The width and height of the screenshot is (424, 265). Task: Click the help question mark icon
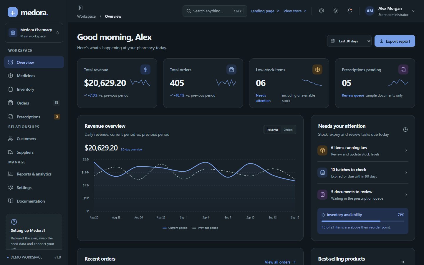14,222
